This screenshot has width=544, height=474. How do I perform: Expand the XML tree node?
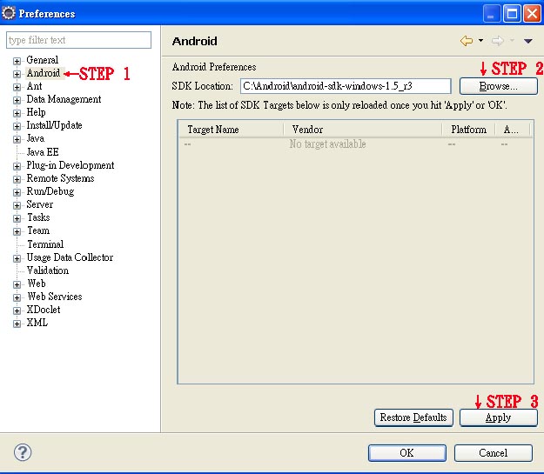coord(17,324)
